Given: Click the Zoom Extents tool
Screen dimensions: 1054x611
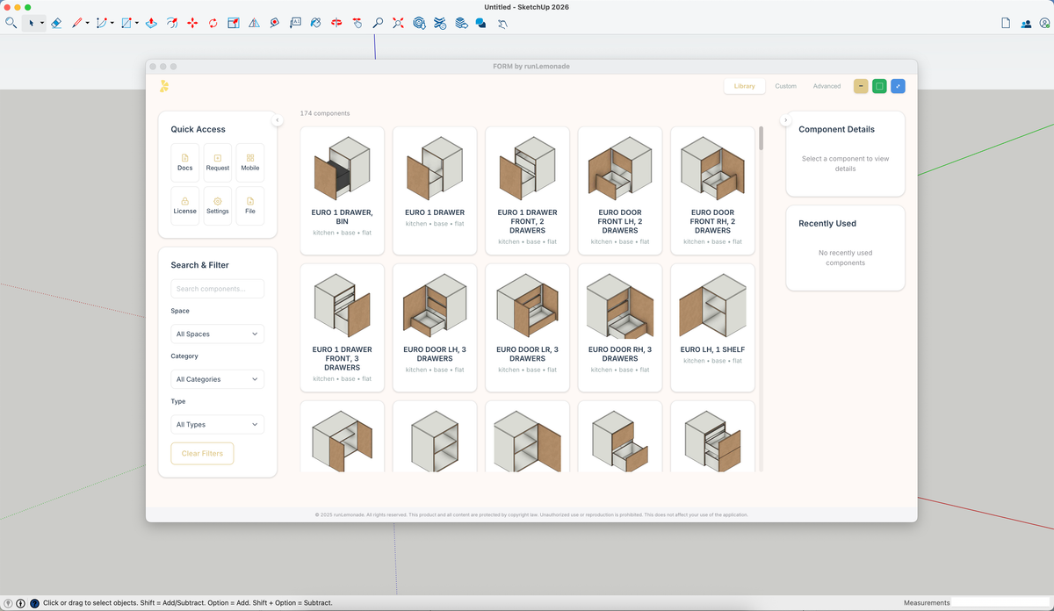Looking at the screenshot, I should [x=399, y=23].
